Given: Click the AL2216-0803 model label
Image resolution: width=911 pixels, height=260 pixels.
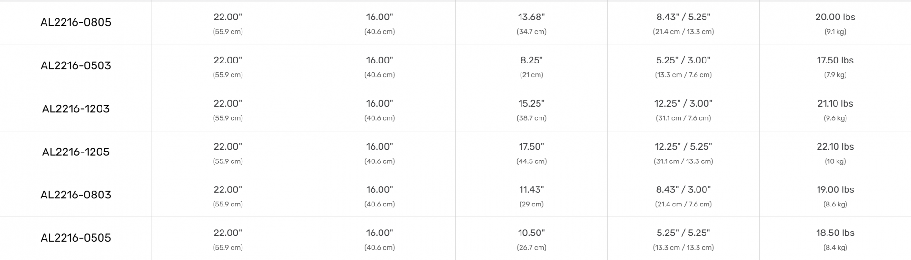Looking at the screenshot, I should coord(76,195).
